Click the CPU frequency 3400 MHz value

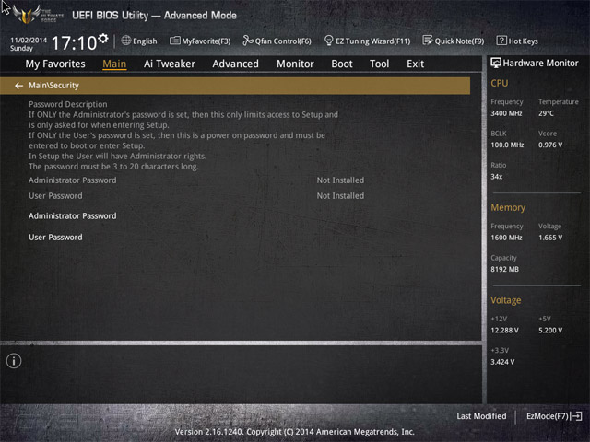(506, 113)
